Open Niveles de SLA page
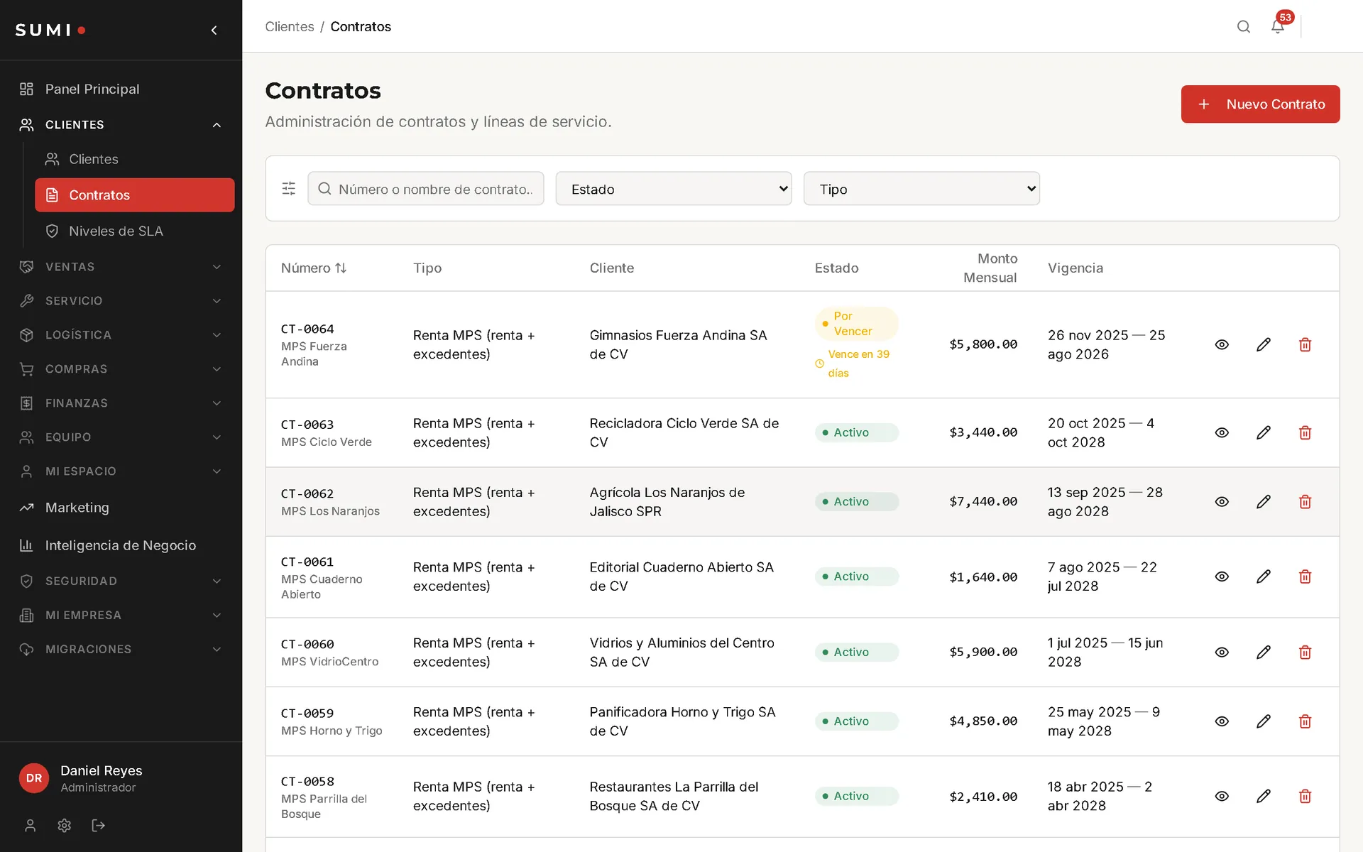The width and height of the screenshot is (1363, 852). tap(135, 231)
